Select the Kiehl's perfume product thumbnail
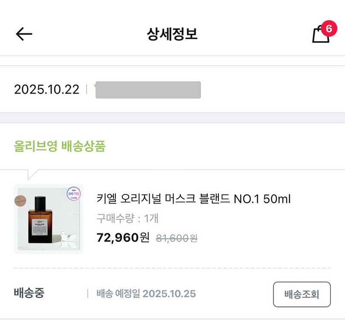The image size is (345, 320). tap(48, 219)
